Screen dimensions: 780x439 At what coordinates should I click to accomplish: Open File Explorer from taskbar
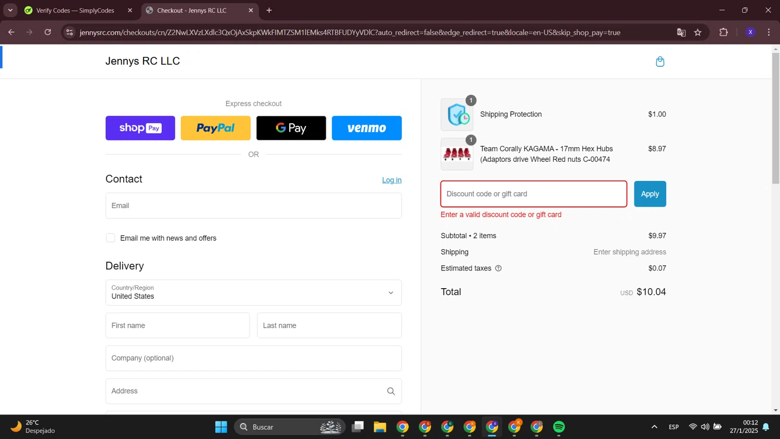pyautogui.click(x=380, y=427)
